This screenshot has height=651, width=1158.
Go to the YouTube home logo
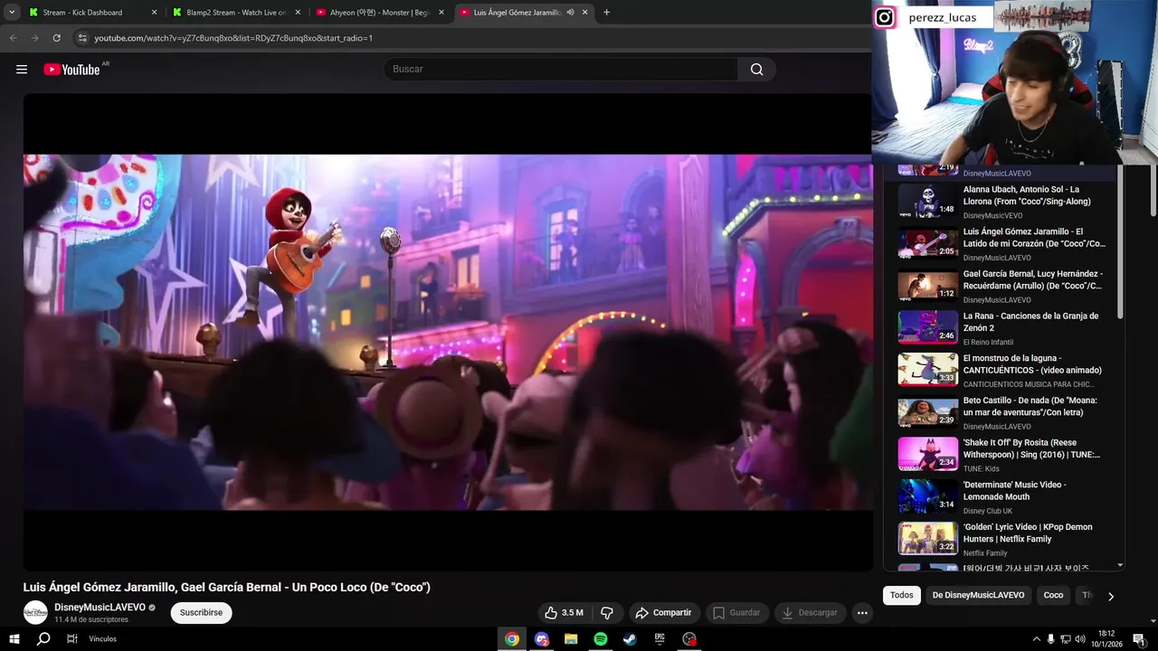pyautogui.click(x=71, y=70)
